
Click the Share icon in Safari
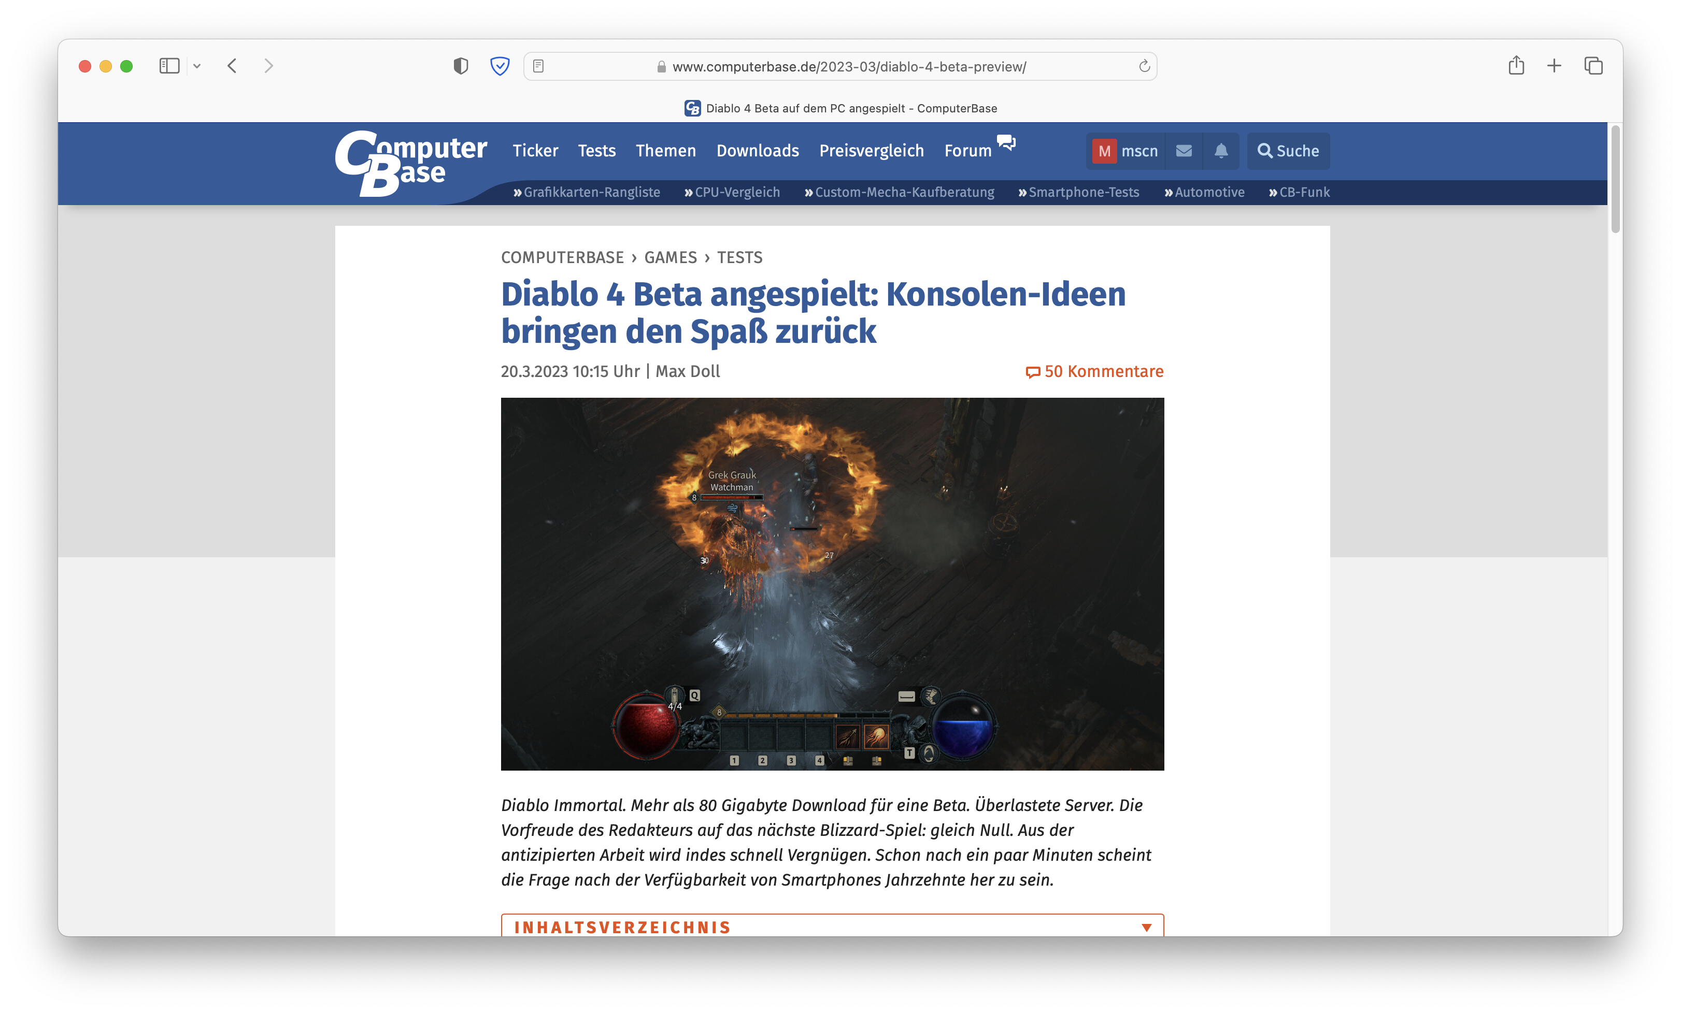[1516, 66]
